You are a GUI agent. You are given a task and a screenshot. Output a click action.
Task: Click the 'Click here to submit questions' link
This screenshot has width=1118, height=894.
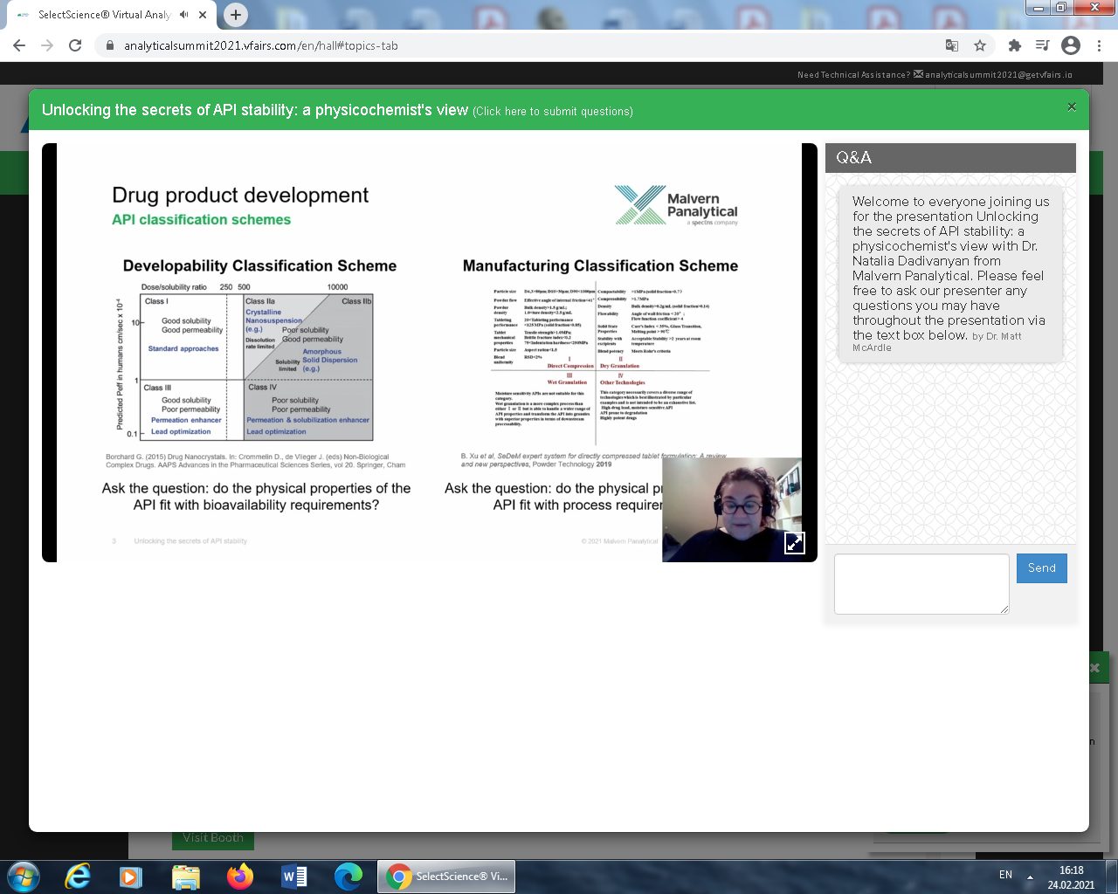[x=553, y=112]
